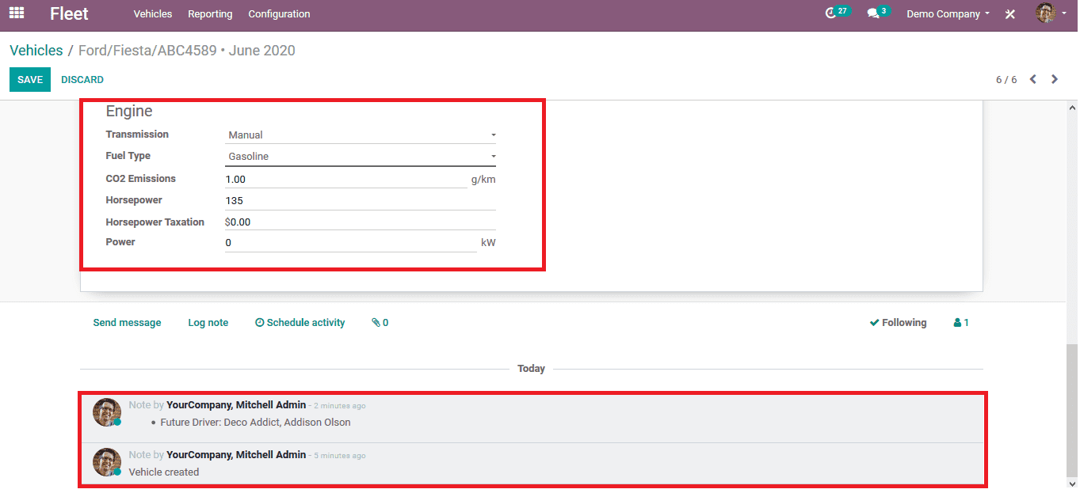The image size is (1080, 493).
Task: Open the activities clock icon with 27 badge
Action: click(837, 13)
